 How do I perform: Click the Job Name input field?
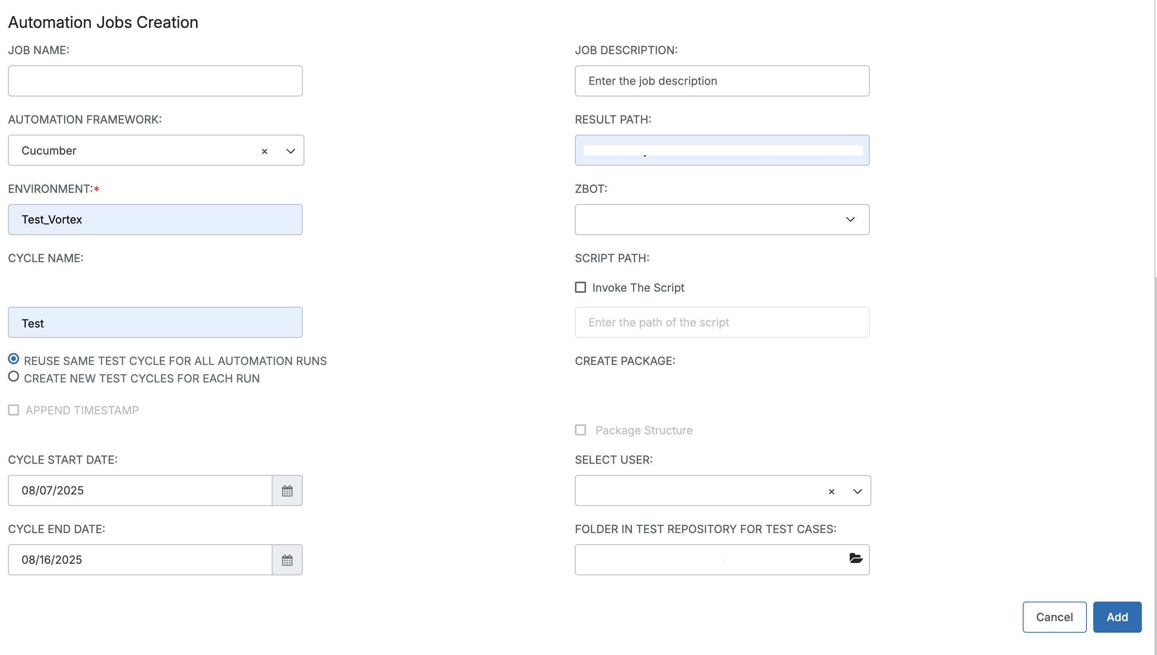coord(155,80)
